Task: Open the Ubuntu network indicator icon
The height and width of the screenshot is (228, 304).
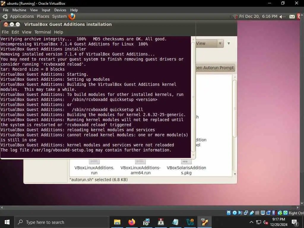Action: click(x=235, y=17)
